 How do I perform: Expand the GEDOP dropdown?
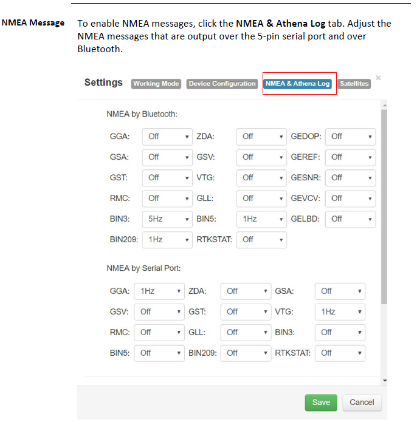351,137
